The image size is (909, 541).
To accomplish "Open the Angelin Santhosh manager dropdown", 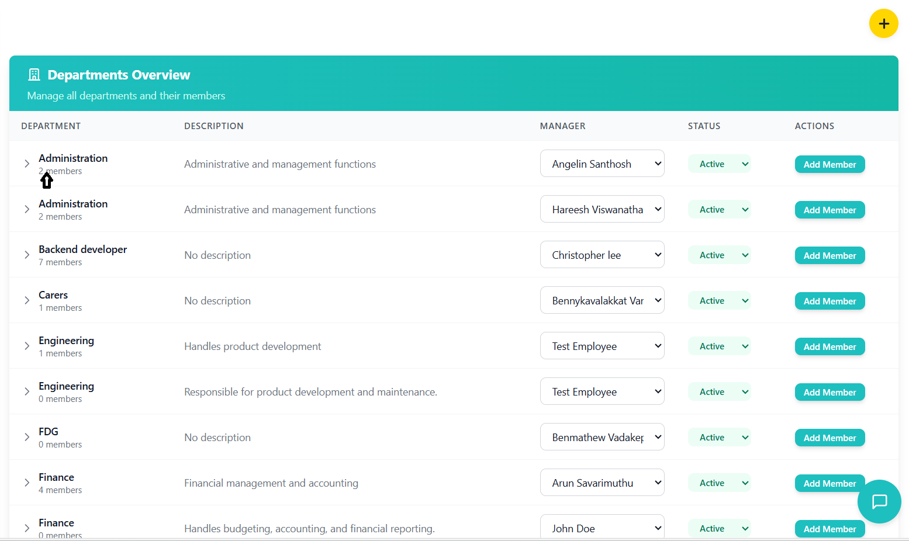I will click(602, 164).
